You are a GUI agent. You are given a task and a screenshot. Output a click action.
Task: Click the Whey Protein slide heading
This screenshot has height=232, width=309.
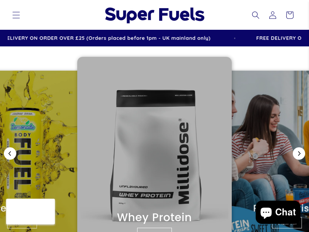154,217
